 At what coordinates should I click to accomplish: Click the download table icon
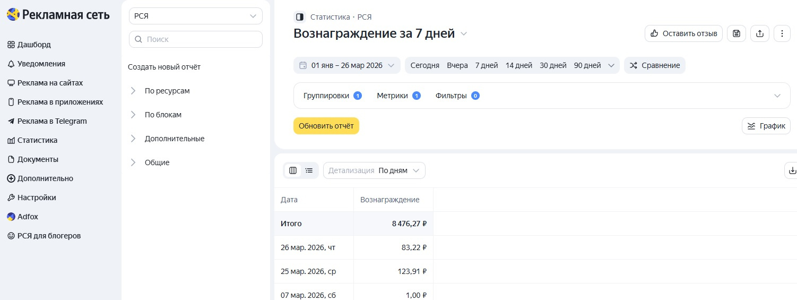(x=792, y=170)
